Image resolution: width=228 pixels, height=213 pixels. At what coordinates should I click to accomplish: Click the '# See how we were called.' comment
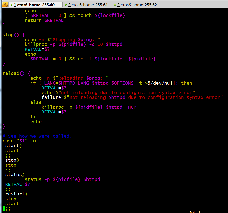pyautogui.click(x=37, y=136)
